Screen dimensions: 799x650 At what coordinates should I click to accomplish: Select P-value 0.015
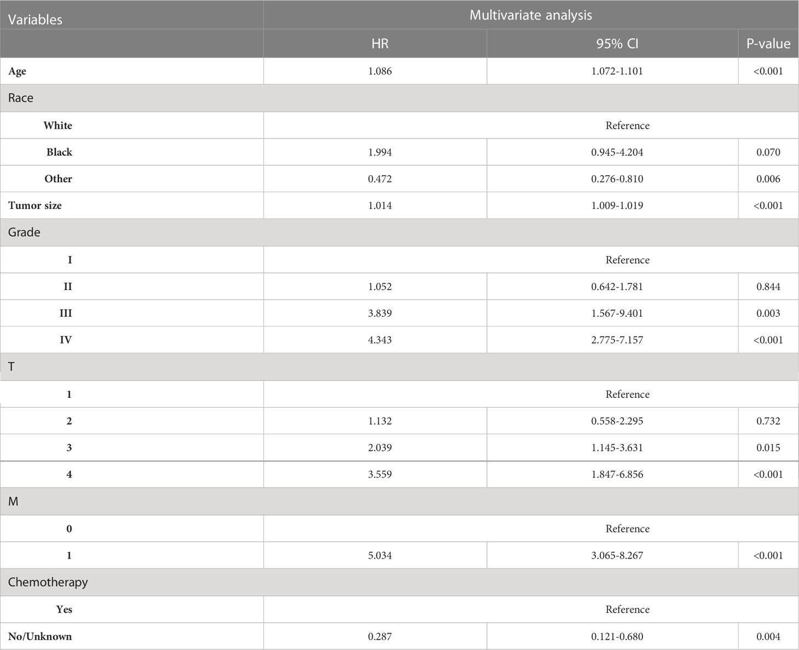click(768, 448)
